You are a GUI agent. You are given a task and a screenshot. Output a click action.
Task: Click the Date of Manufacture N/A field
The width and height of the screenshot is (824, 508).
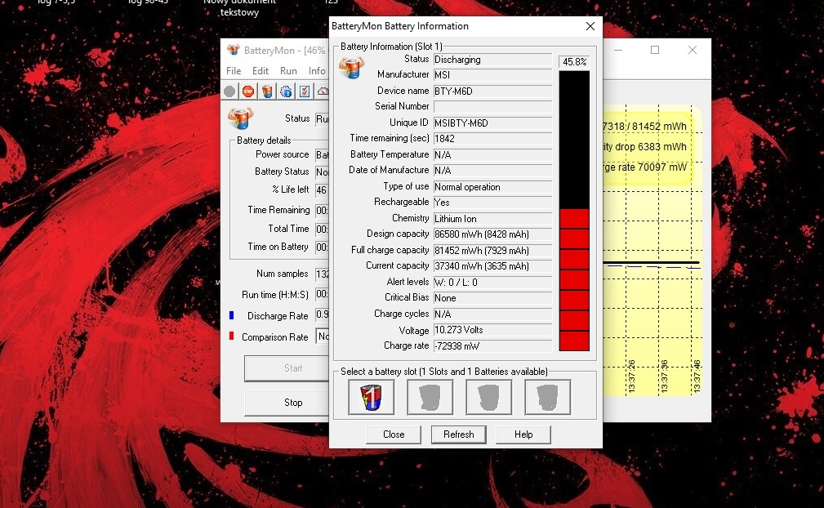coord(492,170)
